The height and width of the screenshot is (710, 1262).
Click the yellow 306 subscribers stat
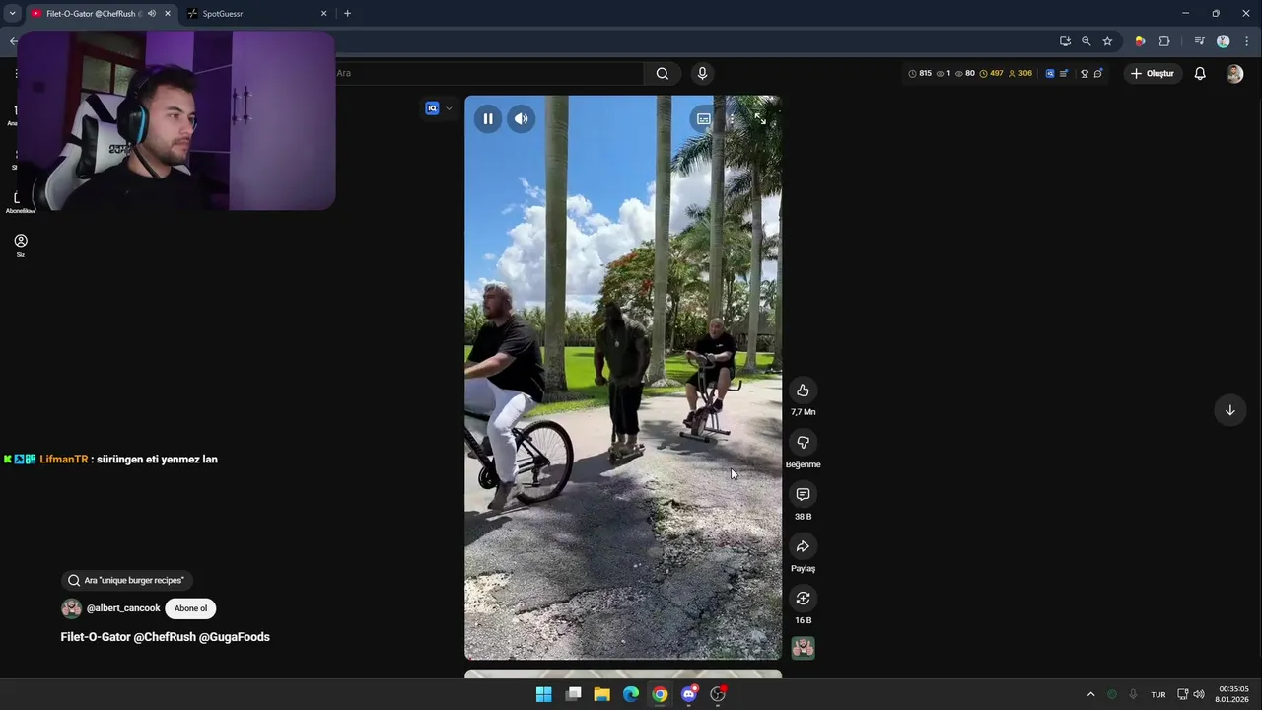coord(1019,74)
